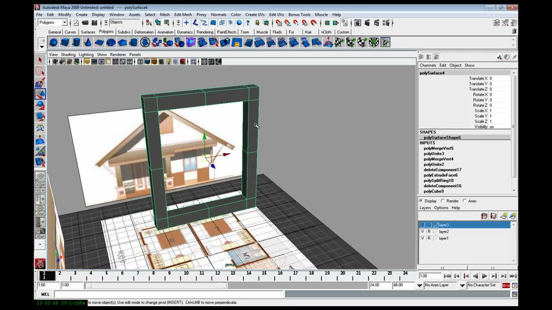Create a polygon torus from shelf
The image size is (552, 310).
pyautogui.click(x=111, y=42)
